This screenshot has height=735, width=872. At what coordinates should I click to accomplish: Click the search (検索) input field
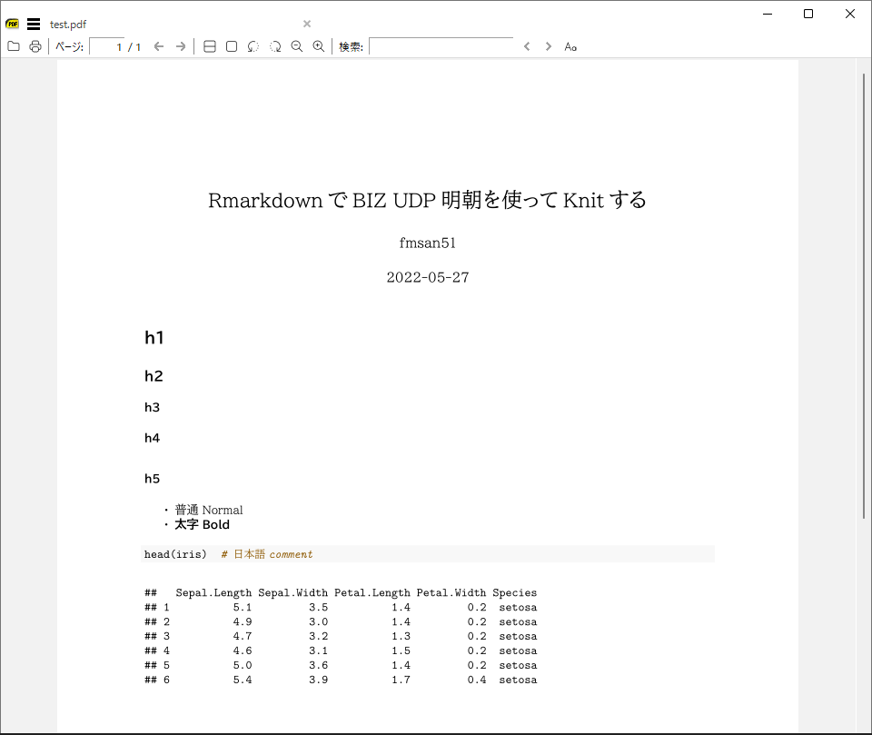[441, 46]
